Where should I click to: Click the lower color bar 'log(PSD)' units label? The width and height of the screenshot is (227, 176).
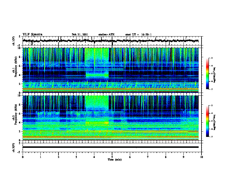click(x=215, y=122)
